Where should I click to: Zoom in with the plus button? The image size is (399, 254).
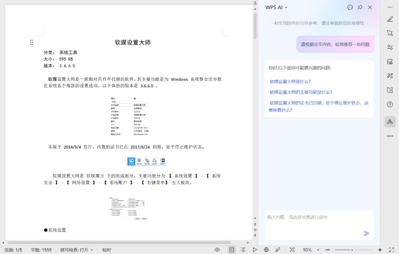click(380, 250)
